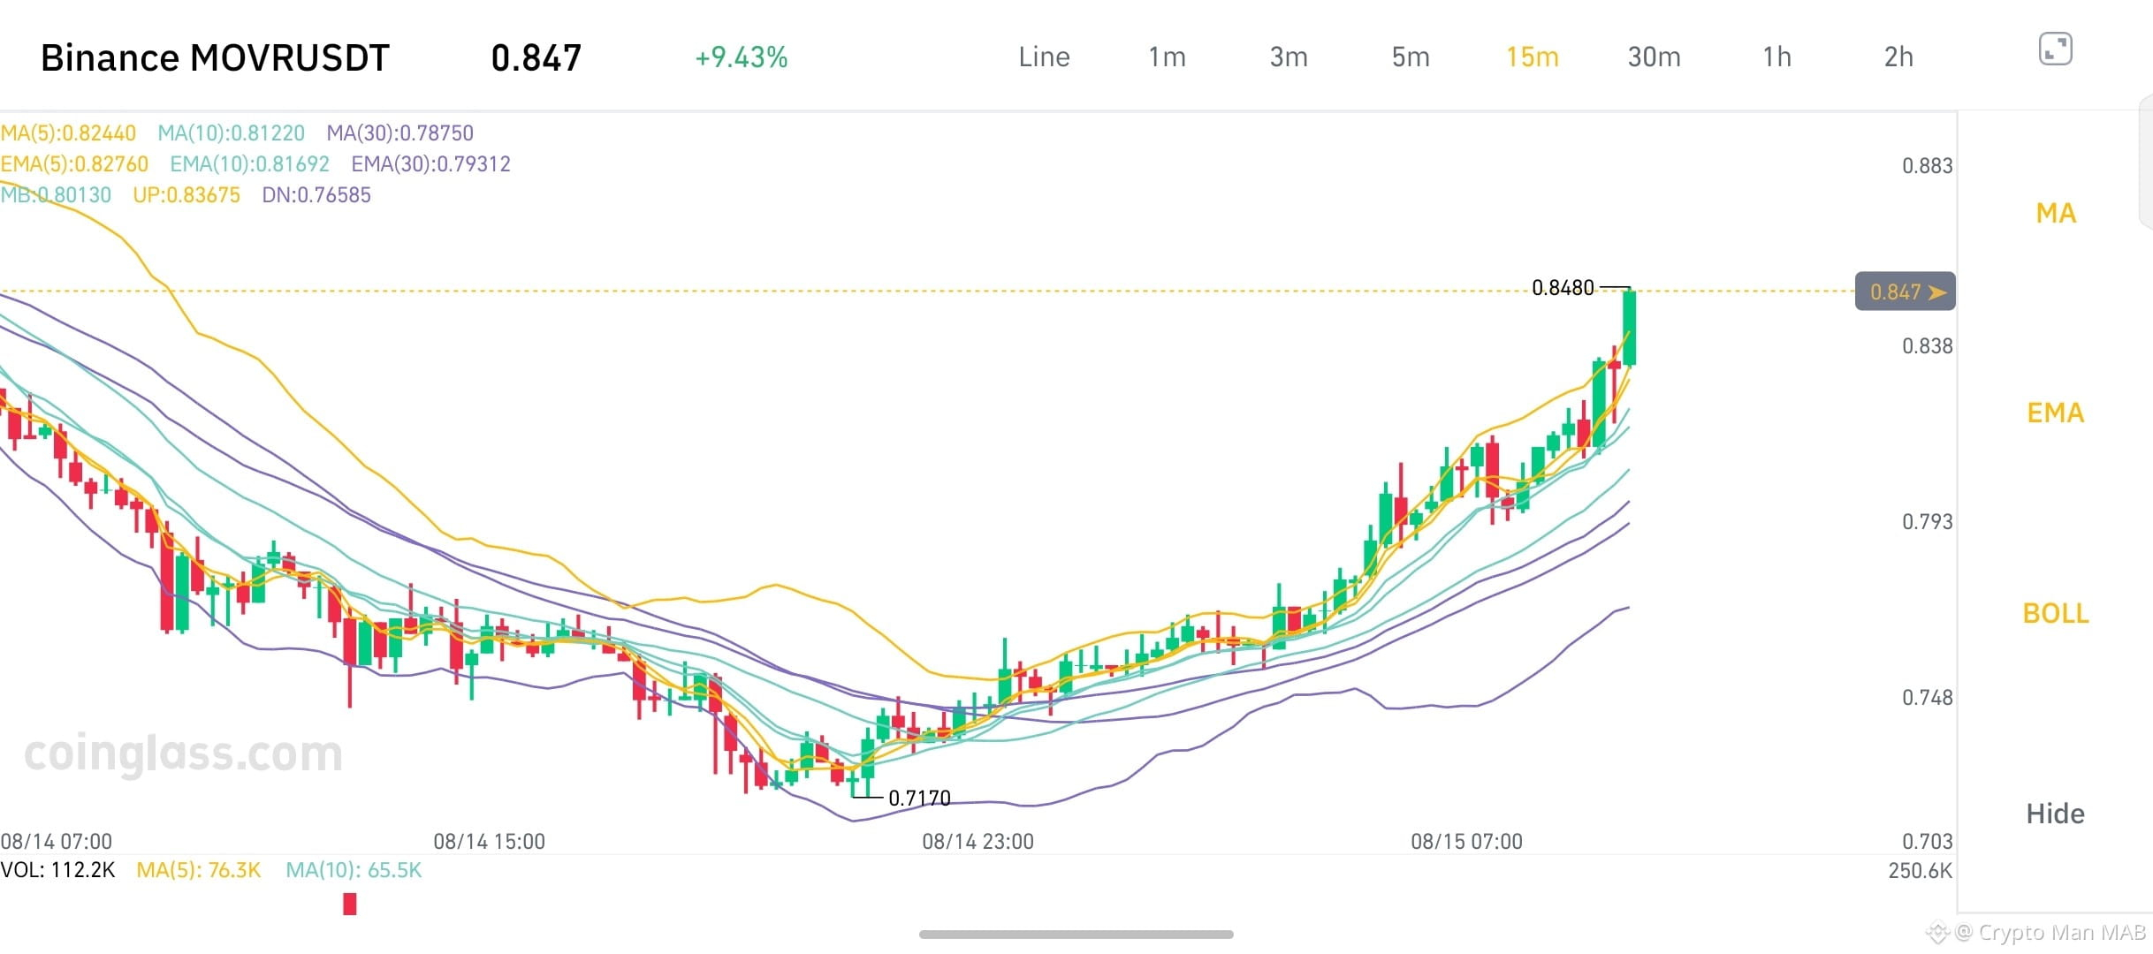Click the 0.703 price axis label

click(1928, 842)
